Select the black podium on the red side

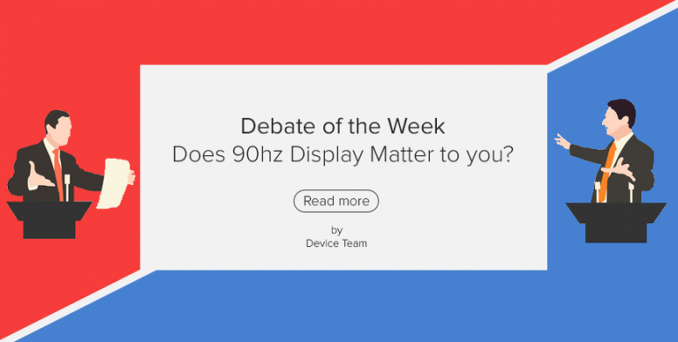click(49, 220)
